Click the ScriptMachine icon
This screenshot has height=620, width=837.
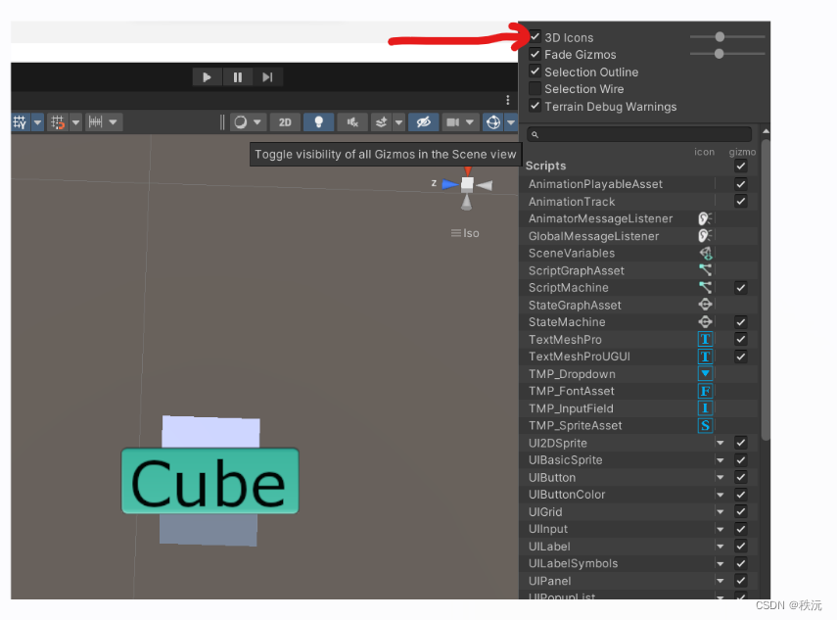click(x=705, y=287)
